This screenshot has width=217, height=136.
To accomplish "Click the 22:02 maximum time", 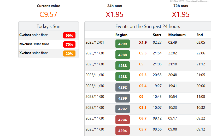I will click(x=173, y=53).
